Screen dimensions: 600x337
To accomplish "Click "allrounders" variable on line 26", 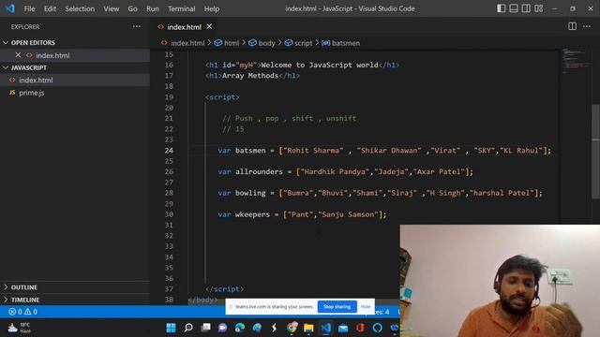I will click(x=259, y=171).
